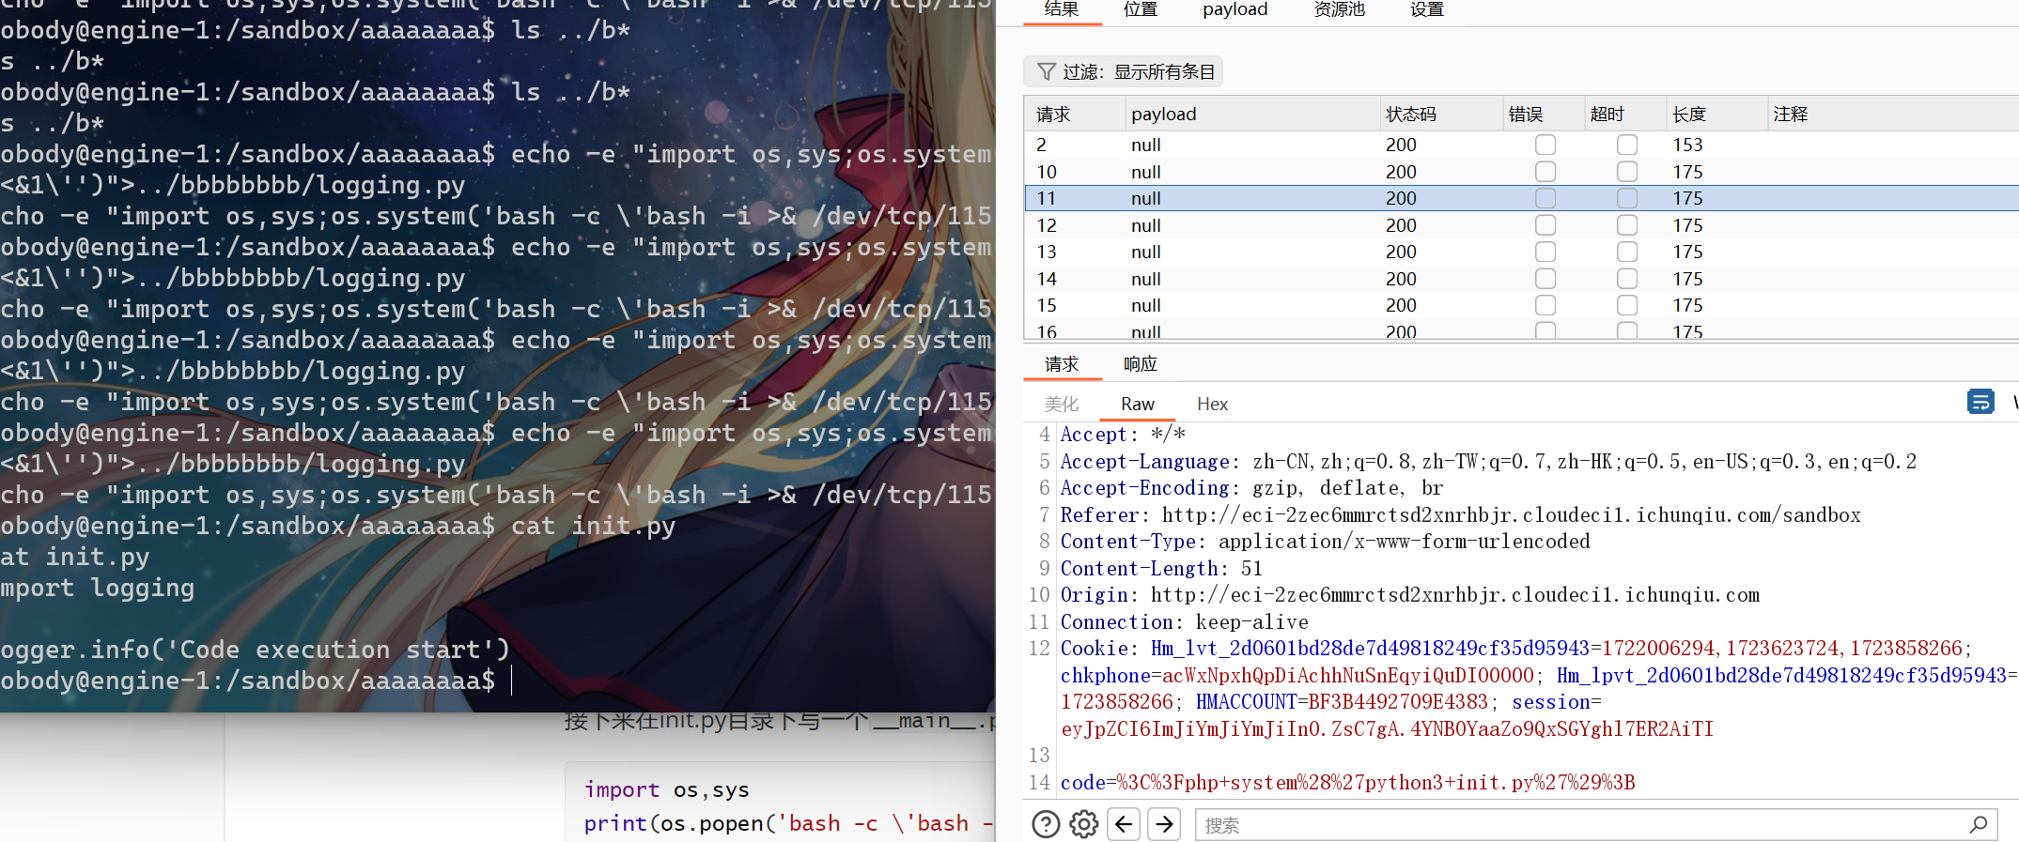Click 'import os,sys' in code block below terminal

666,789
